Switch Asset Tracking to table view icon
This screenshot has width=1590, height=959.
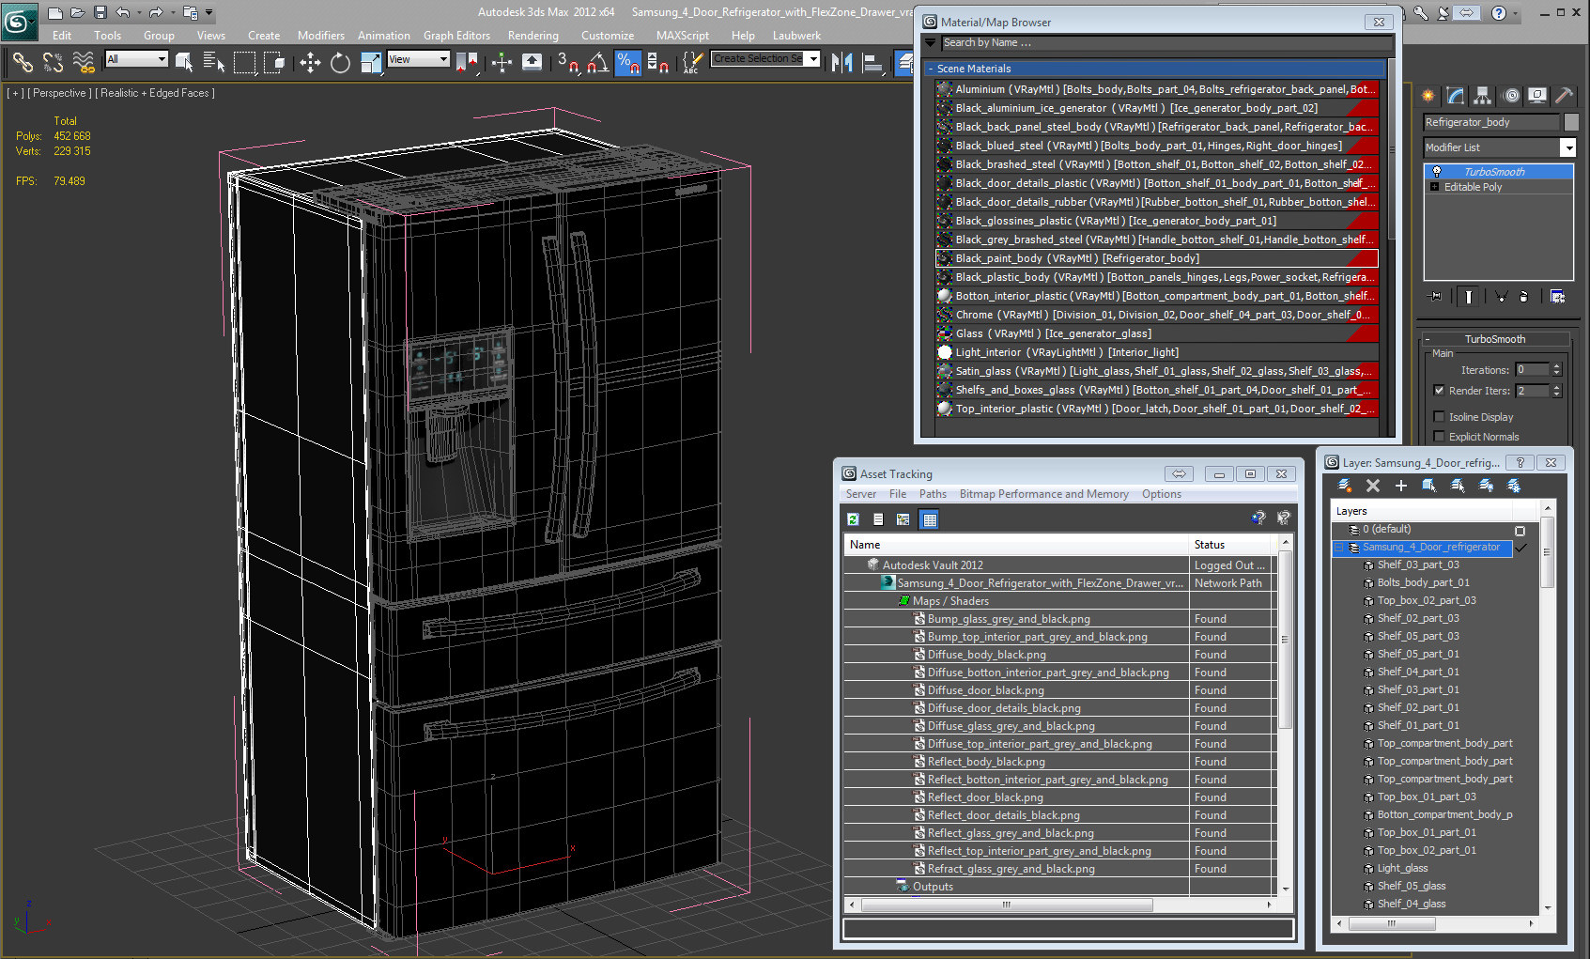coord(929,519)
